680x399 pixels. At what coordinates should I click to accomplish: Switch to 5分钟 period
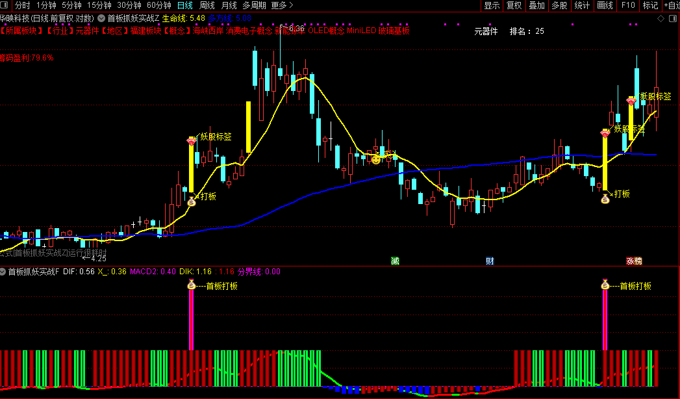(x=71, y=5)
